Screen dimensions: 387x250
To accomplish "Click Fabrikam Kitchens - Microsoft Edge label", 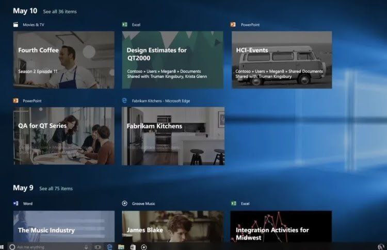I will click(161, 101).
